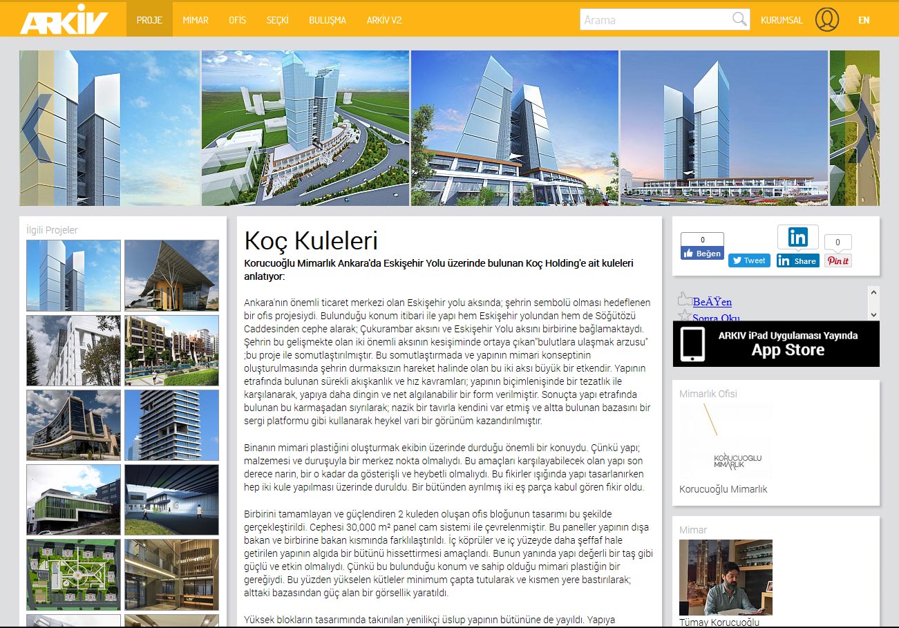Click the star icon beside Sonra Oku
The height and width of the screenshot is (628, 899).
(x=684, y=315)
